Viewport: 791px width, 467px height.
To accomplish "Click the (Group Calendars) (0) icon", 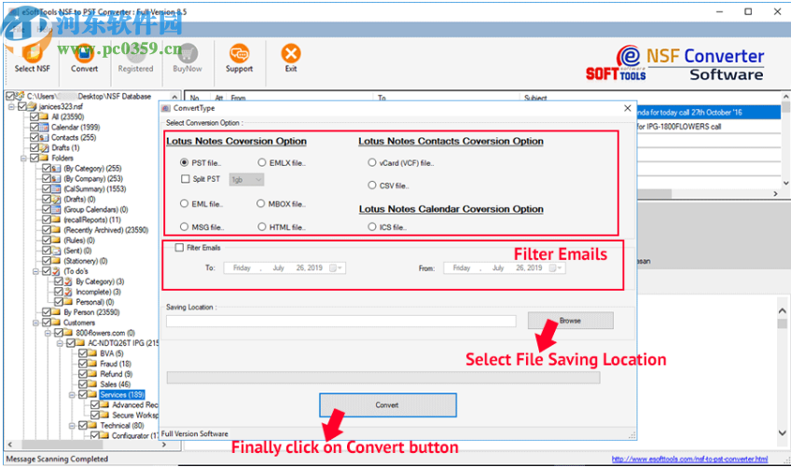I will [57, 210].
